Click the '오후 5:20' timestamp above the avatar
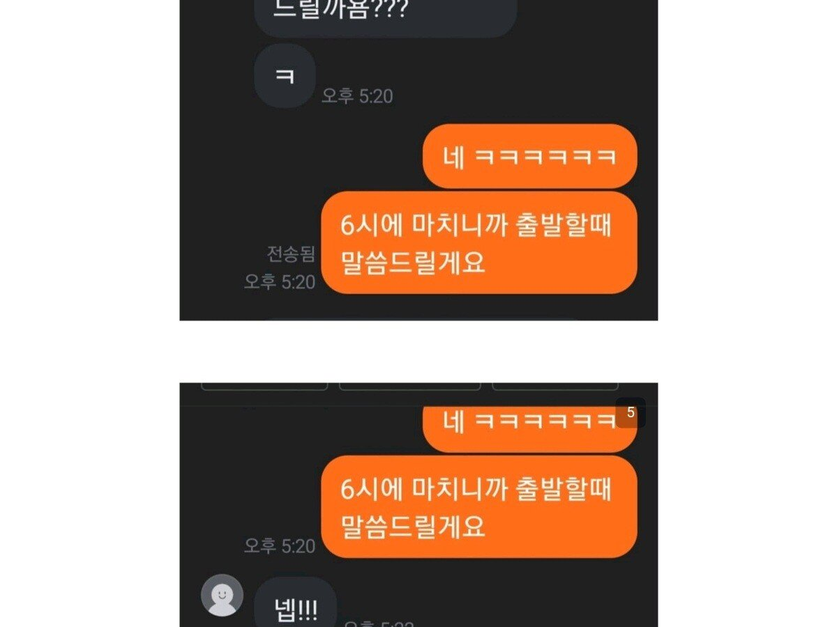Viewport: 837px width, 627px height. [x=280, y=546]
